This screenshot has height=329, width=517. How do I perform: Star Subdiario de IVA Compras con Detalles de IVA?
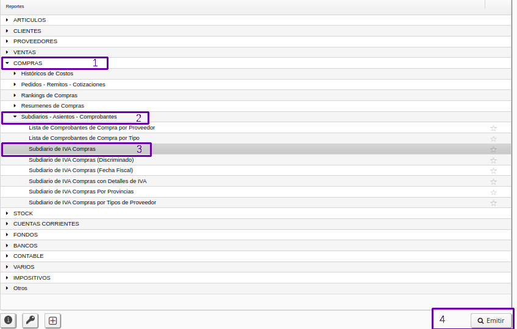click(x=493, y=182)
